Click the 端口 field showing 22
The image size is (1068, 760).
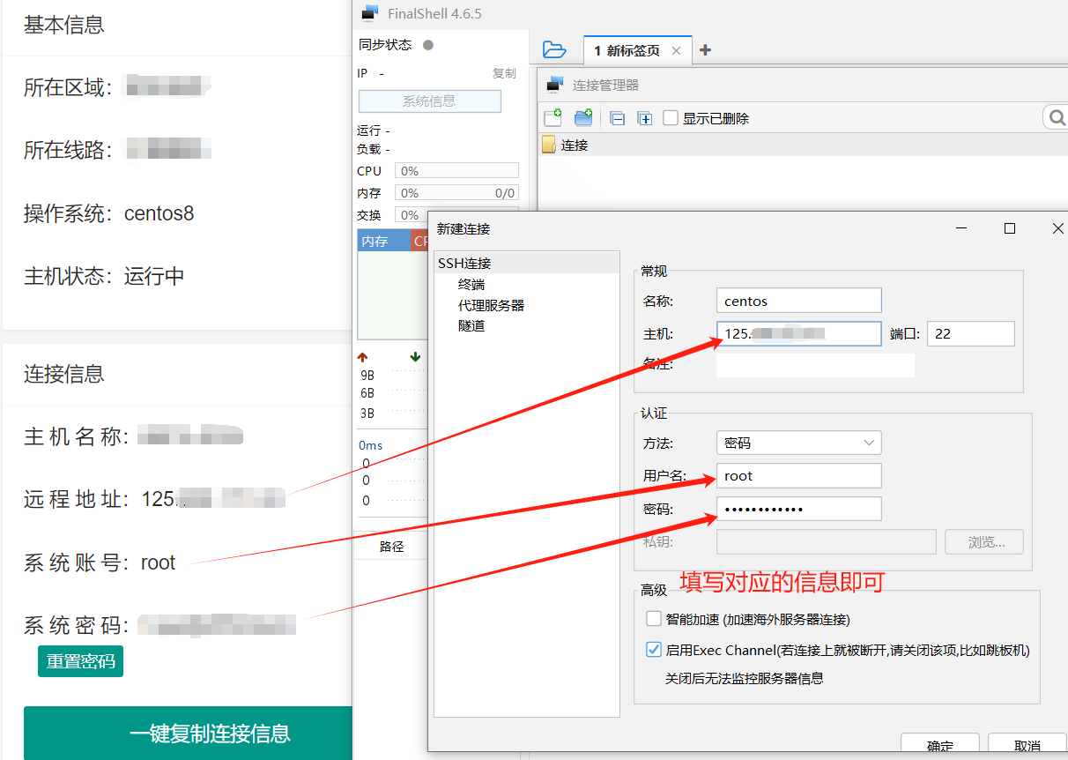click(x=971, y=333)
